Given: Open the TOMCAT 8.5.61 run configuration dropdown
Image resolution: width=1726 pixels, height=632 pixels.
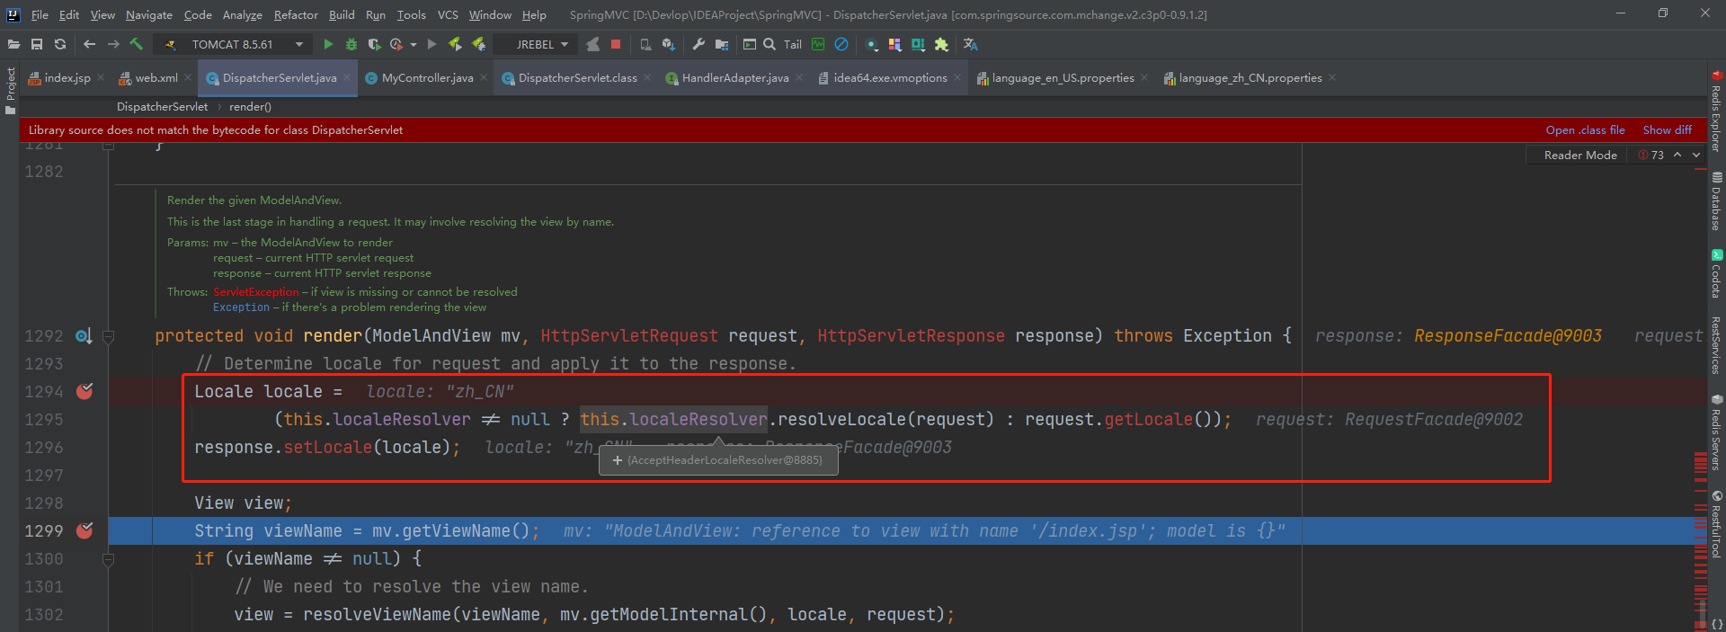Looking at the screenshot, I should [233, 44].
